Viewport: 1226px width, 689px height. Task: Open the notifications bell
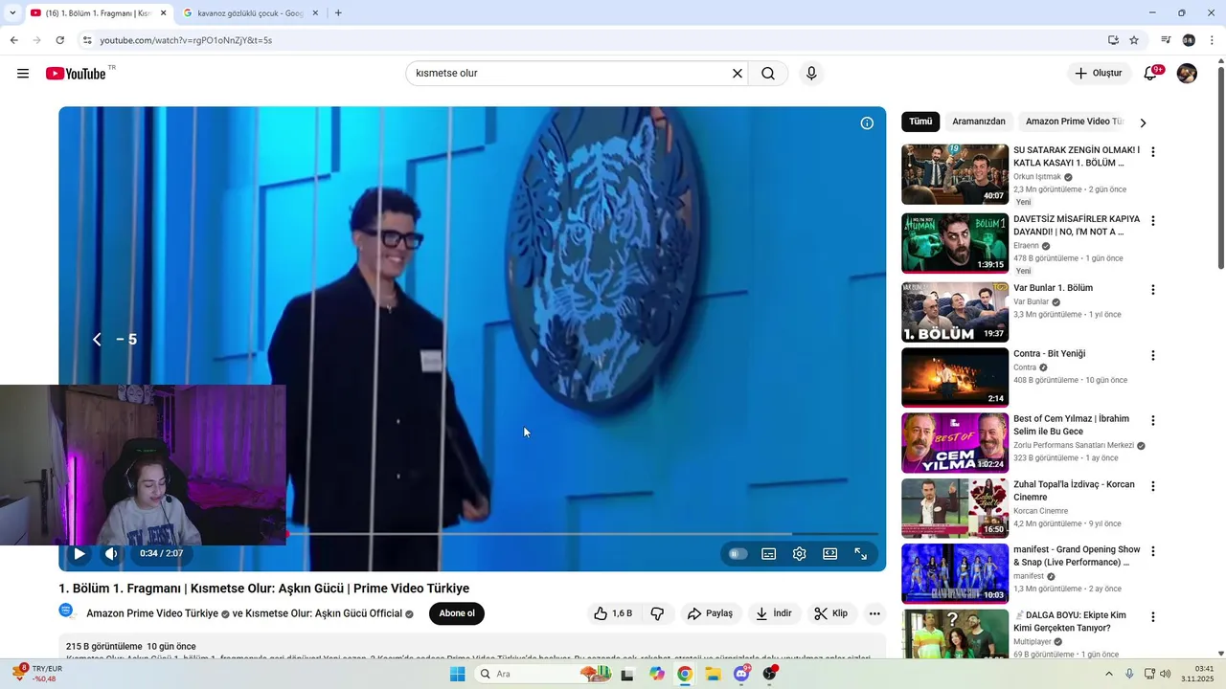(1150, 74)
